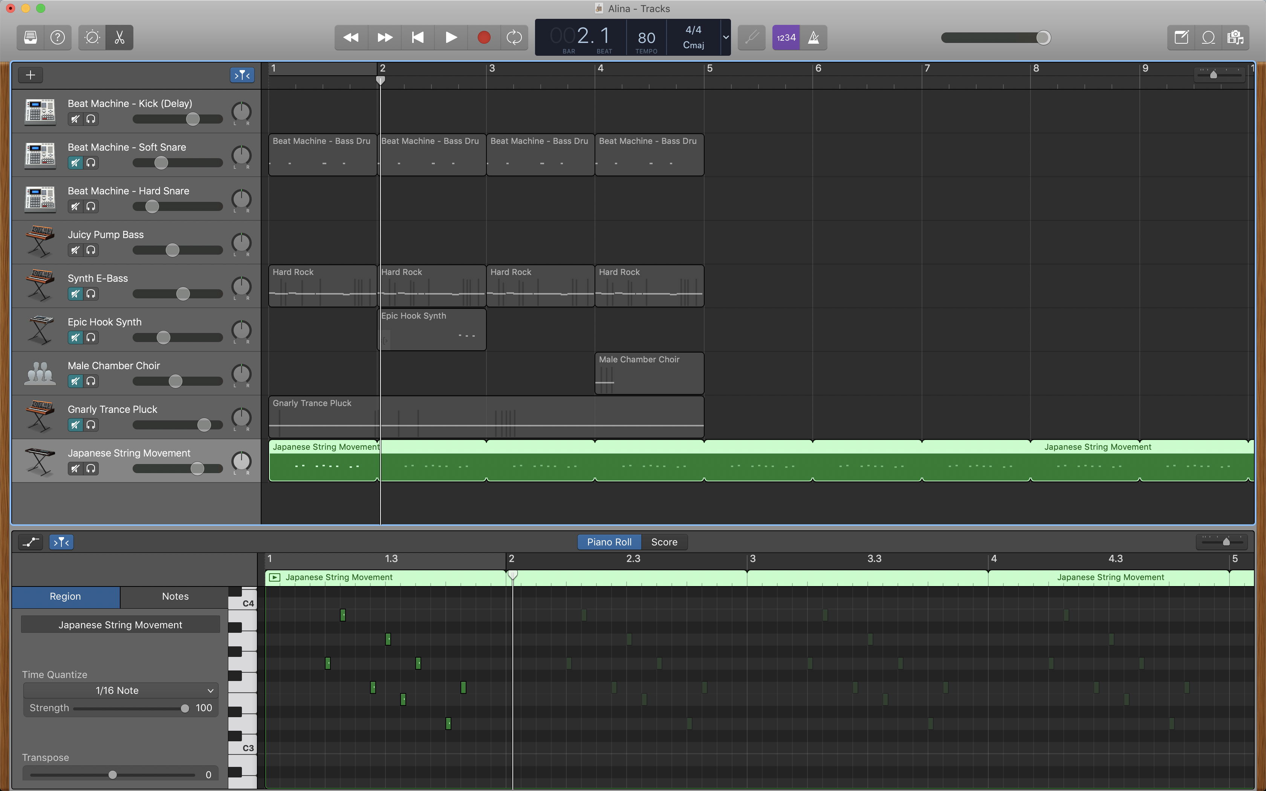
Task: Click the Quick Help question mark icon
Action: tap(58, 37)
